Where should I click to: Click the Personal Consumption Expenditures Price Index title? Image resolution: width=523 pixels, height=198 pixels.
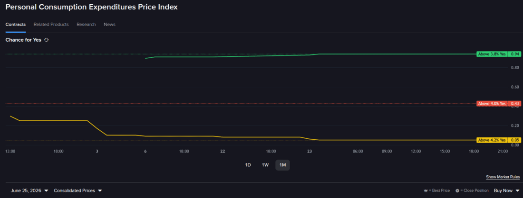pos(92,7)
